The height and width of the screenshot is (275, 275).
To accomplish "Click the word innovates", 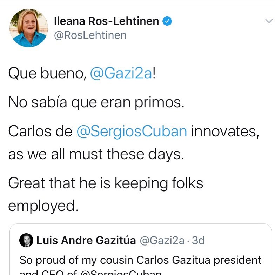I will pyautogui.click(x=225, y=131).
